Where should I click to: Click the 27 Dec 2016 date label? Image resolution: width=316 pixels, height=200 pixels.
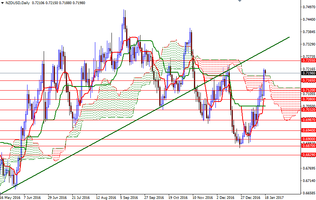(x=250, y=198)
